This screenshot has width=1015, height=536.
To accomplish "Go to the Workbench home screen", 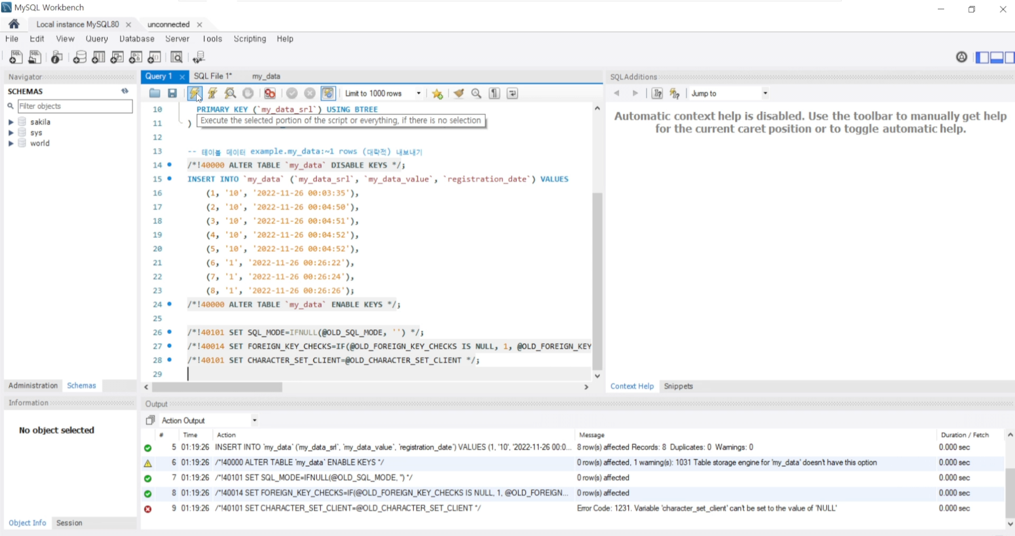I will click(14, 24).
